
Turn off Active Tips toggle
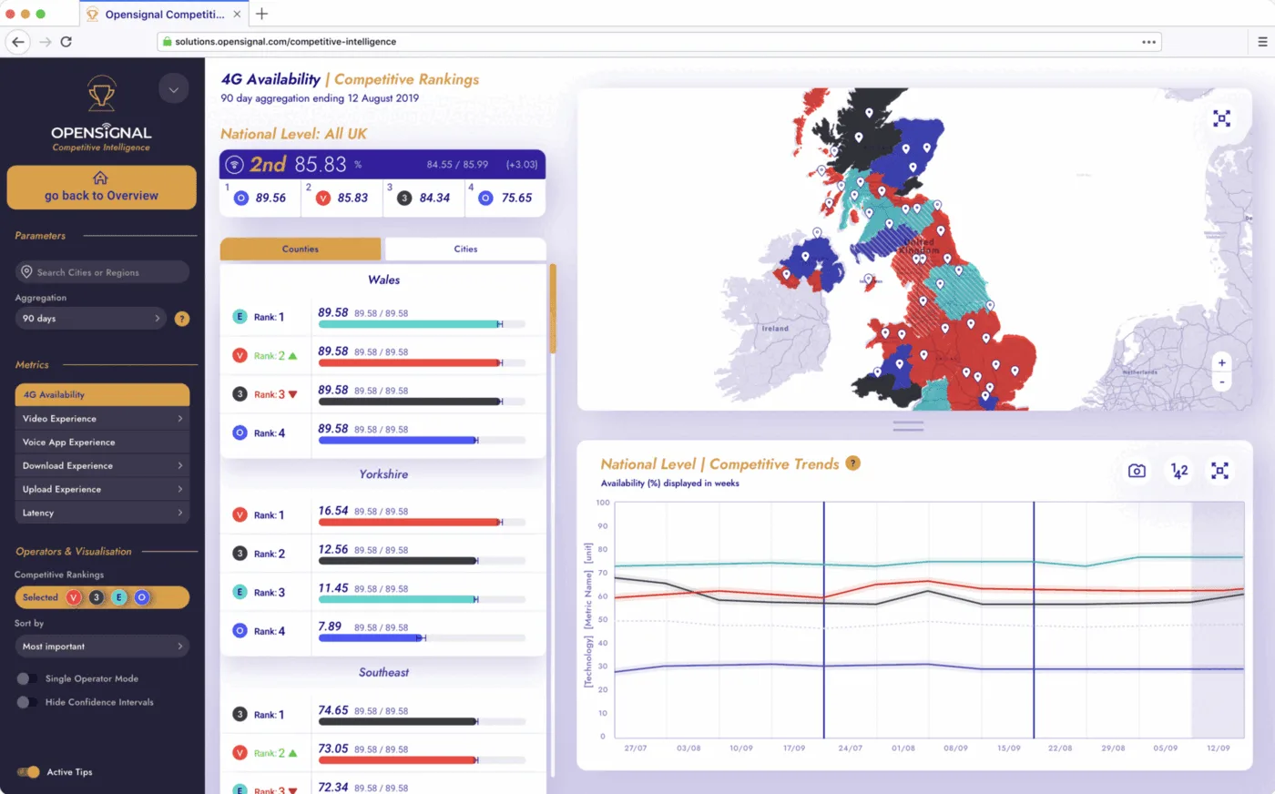click(28, 772)
